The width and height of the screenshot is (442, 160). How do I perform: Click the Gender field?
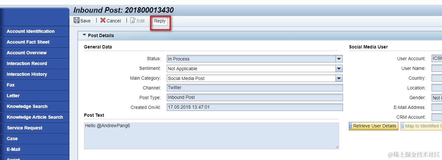437,98
